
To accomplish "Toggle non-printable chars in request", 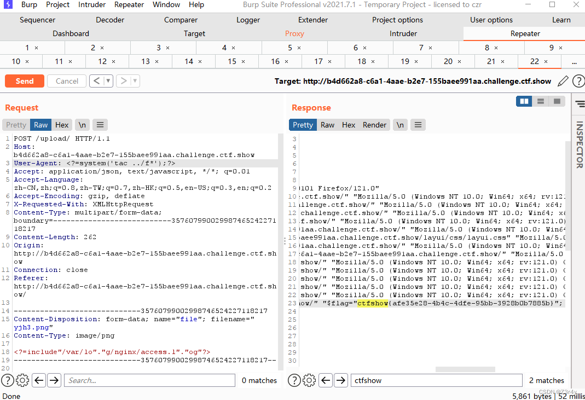I will pos(82,125).
